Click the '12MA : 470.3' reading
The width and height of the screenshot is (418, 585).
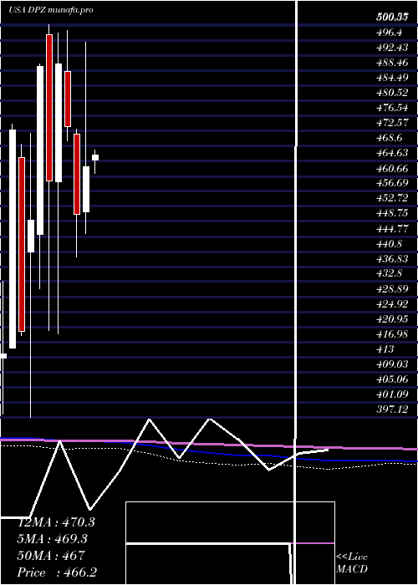56,522
